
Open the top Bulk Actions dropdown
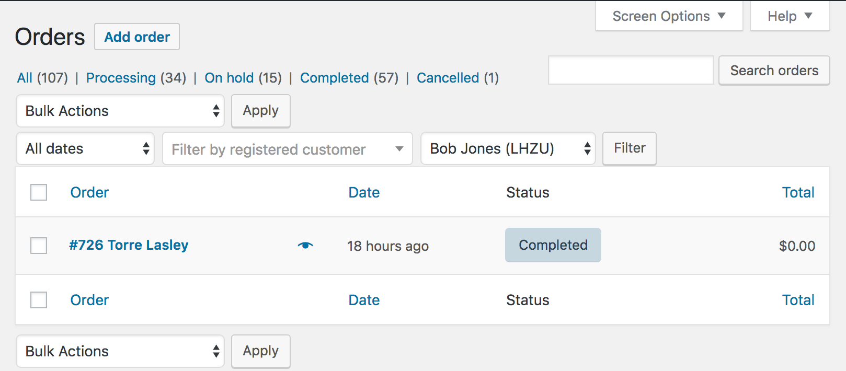click(120, 111)
